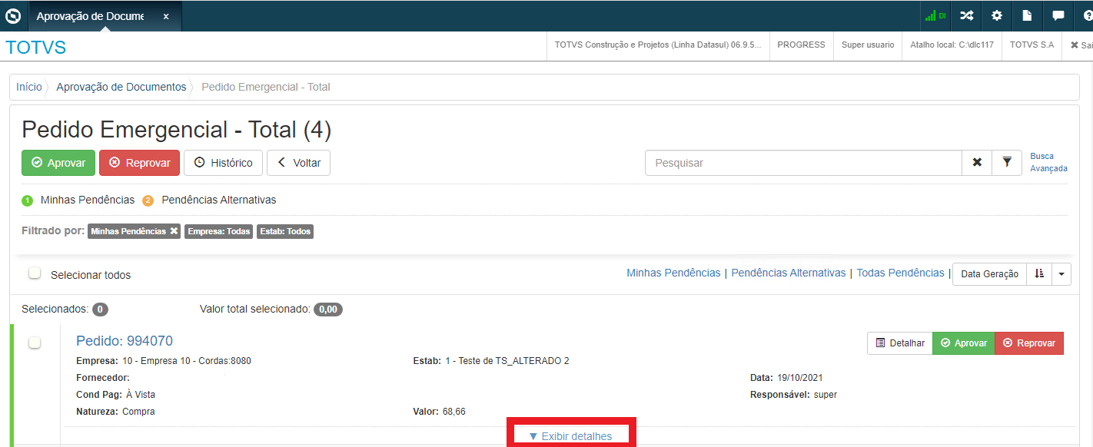Click the PROGRESS header item
The width and height of the screenshot is (1093, 447).
(801, 45)
